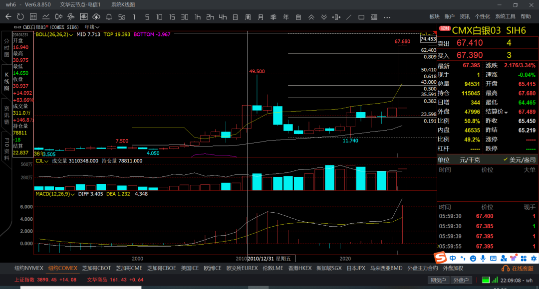Viewport: 539px width, 289px height.
Task: Select the line drawing tool
Action: coord(349,17)
